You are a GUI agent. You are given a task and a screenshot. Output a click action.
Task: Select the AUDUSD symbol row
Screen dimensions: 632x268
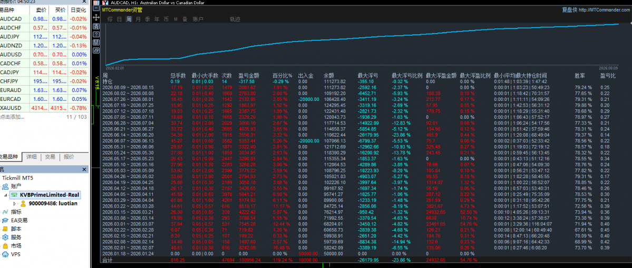pyautogui.click(x=44, y=54)
